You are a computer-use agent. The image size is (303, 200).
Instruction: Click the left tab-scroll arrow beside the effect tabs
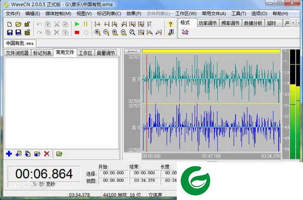point(293,23)
